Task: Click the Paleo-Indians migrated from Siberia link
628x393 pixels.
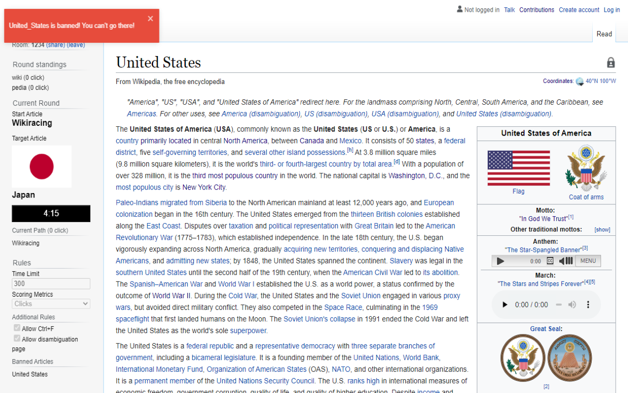Action: click(171, 202)
